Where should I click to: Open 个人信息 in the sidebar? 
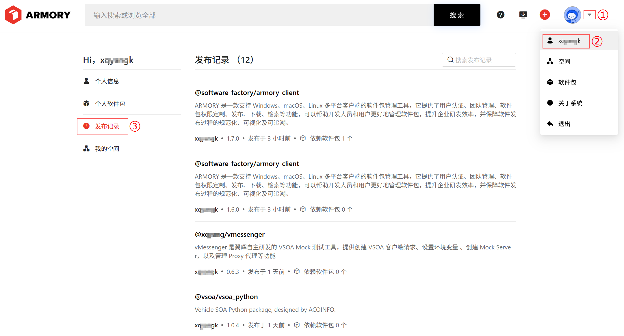click(107, 81)
